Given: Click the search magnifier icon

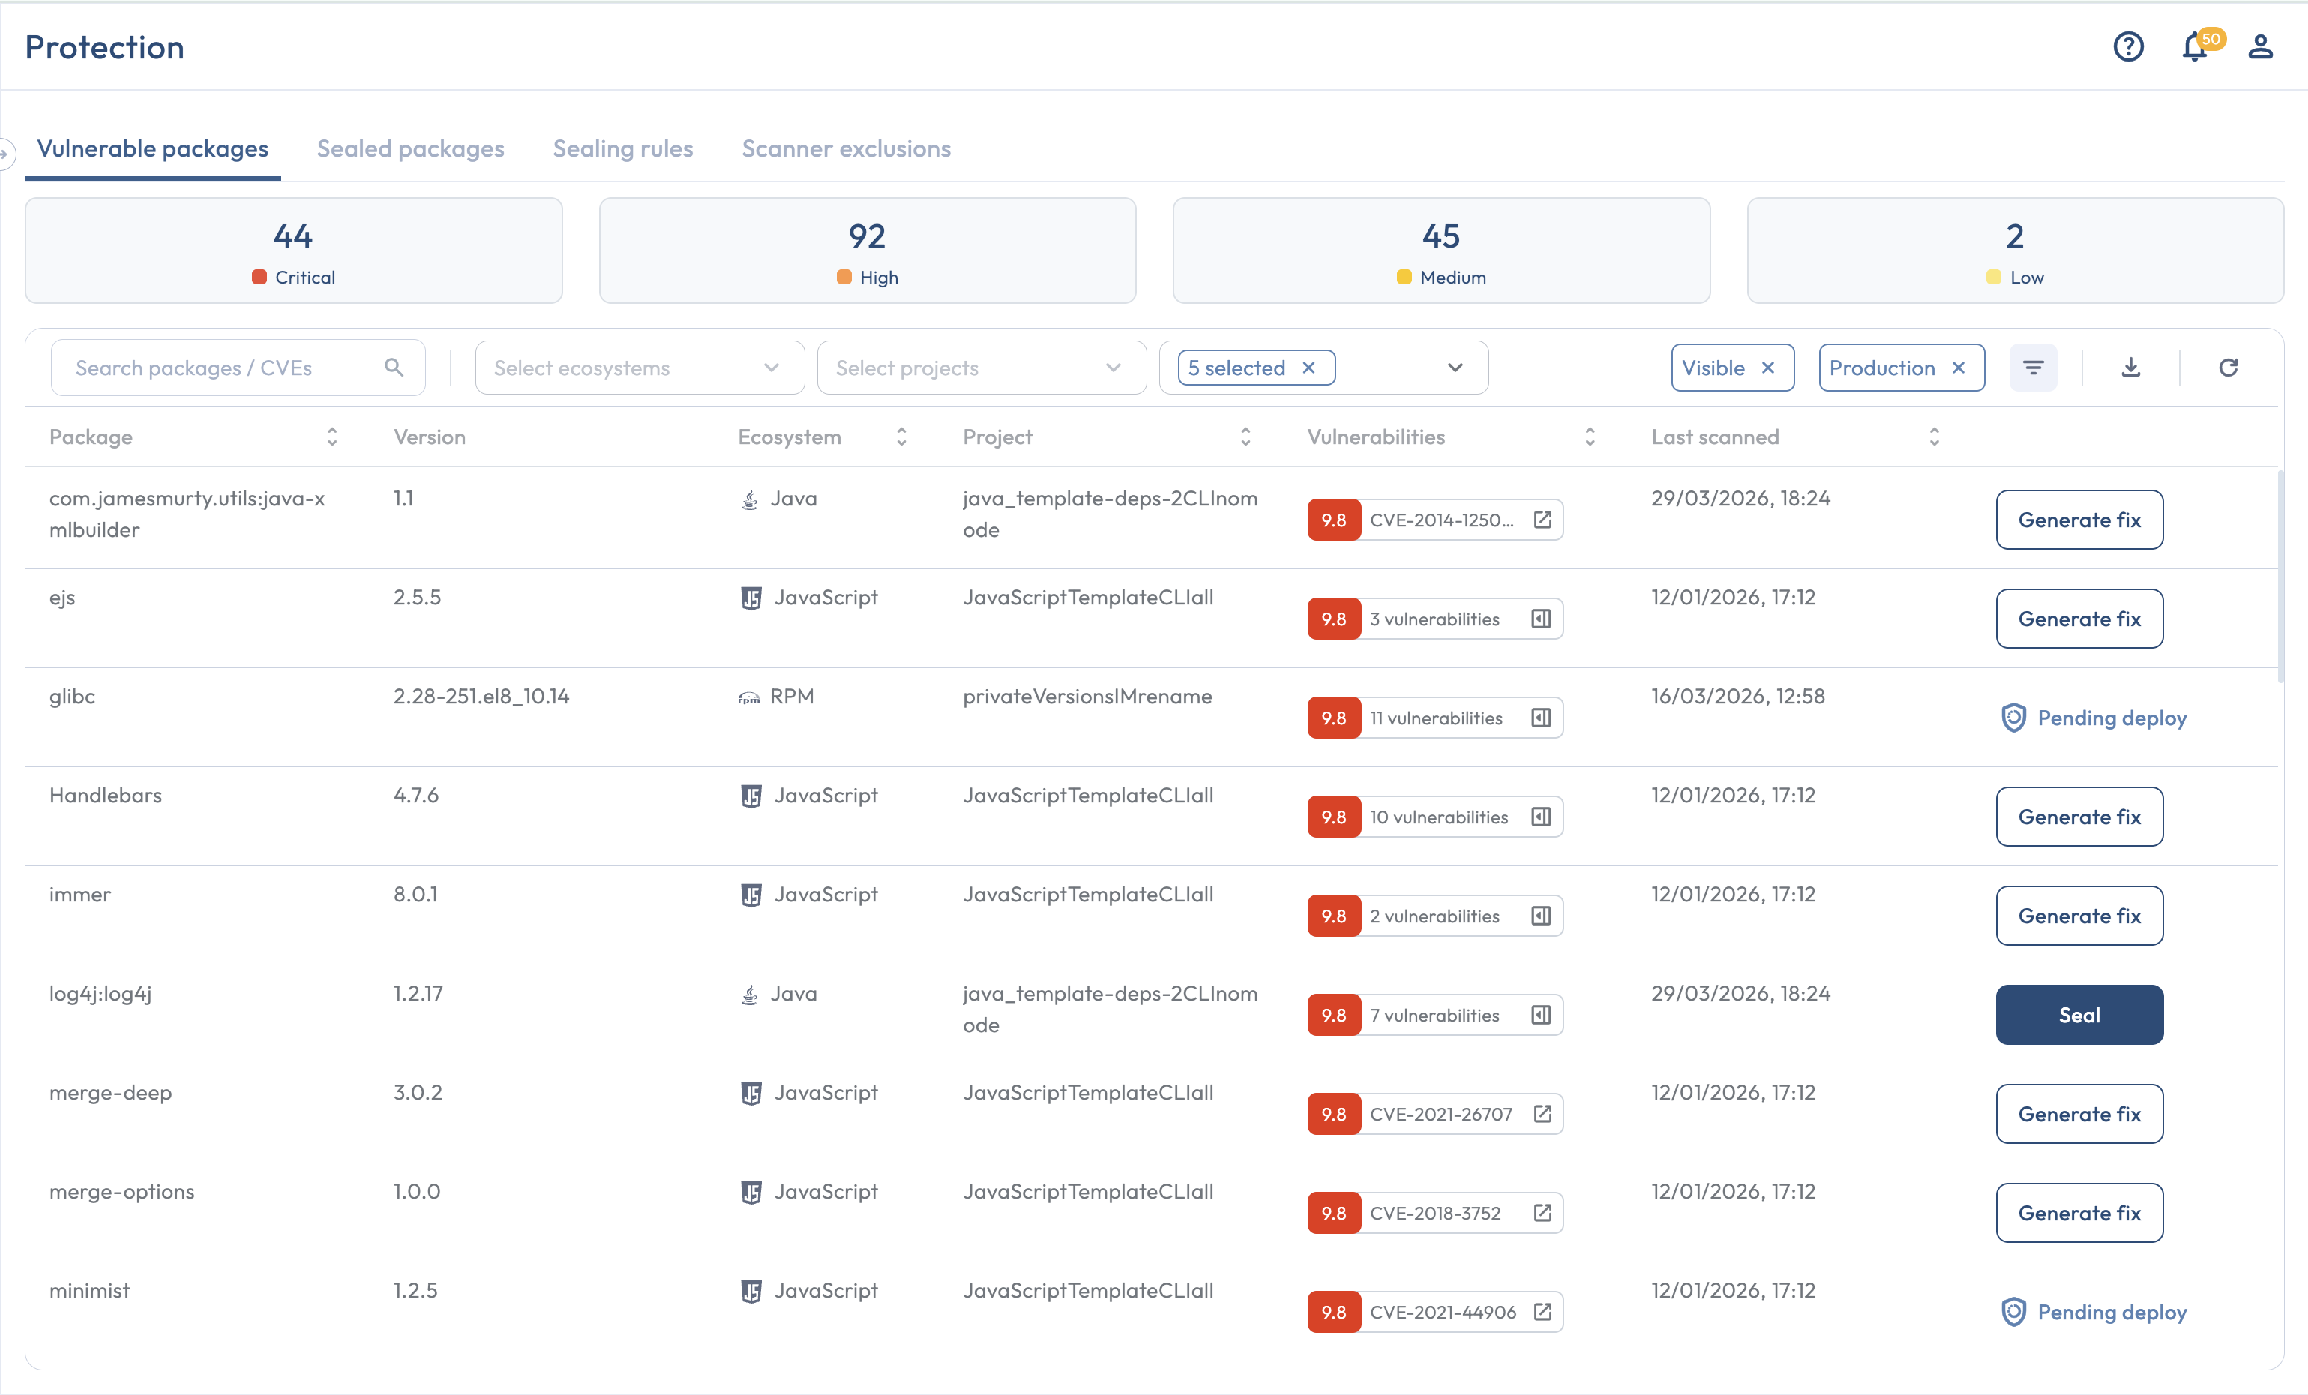Looking at the screenshot, I should pyautogui.click(x=394, y=367).
